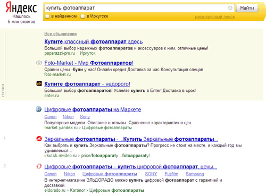The image size is (266, 196).
Task: Click the irkutsk.mvideo.ru green URL
Action: 60,156
